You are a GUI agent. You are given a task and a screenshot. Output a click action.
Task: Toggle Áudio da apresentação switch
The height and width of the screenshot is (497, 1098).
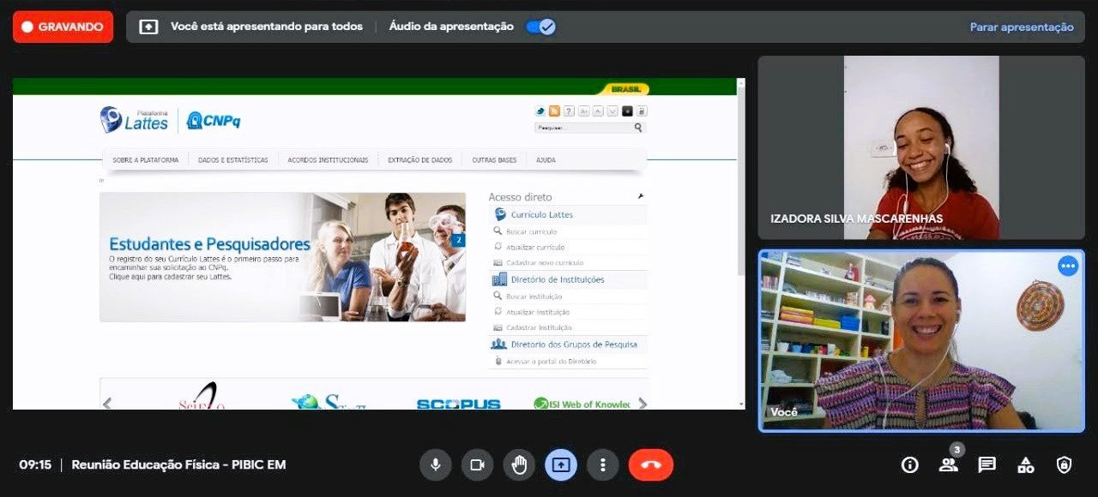click(x=541, y=27)
